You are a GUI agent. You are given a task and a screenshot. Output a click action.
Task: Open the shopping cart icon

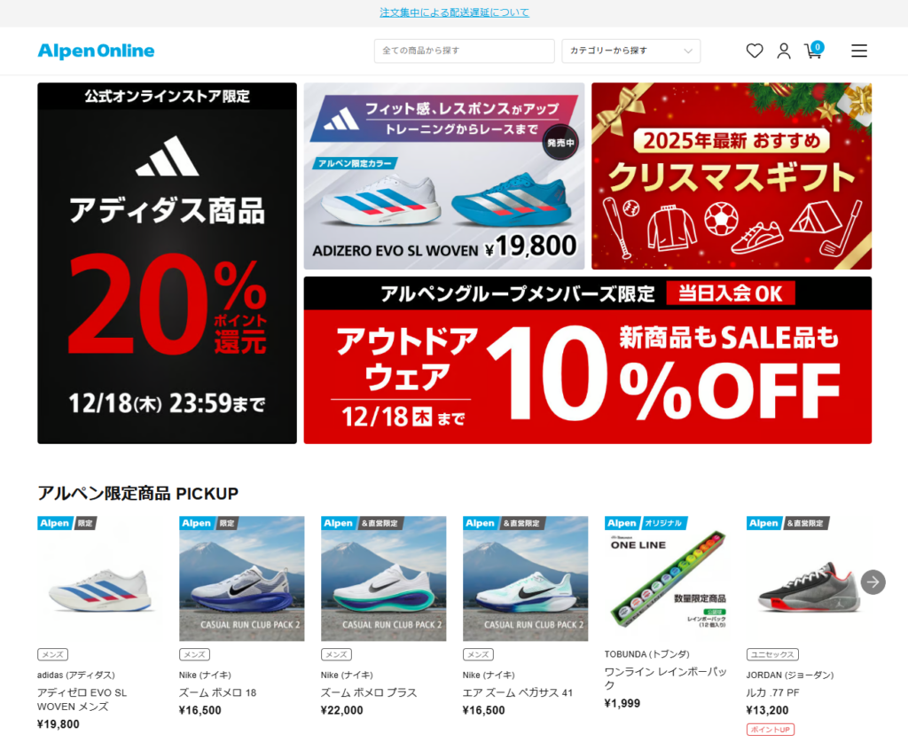tap(813, 51)
